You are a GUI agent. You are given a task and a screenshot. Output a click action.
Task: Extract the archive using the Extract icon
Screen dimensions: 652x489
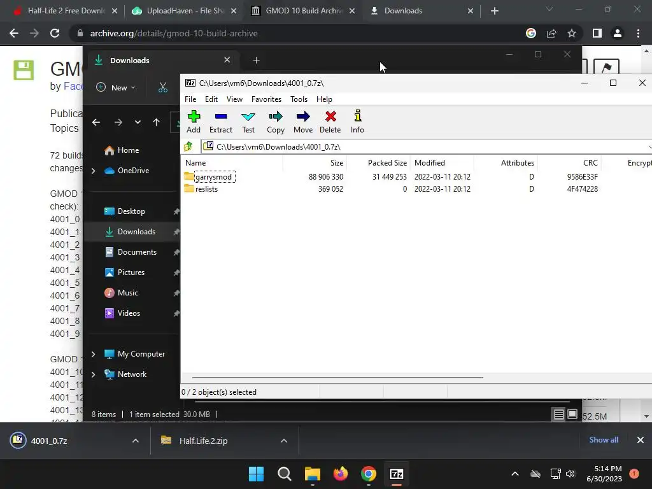point(221,122)
